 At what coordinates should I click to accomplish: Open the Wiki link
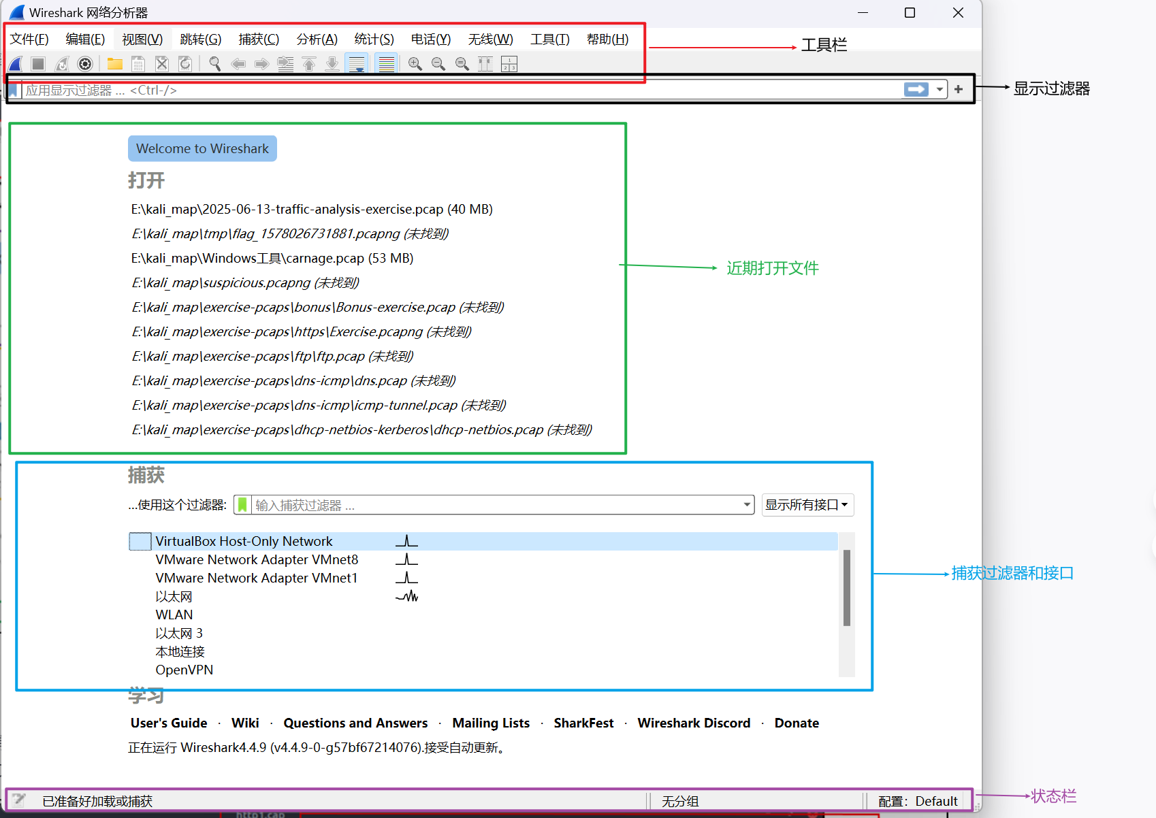tap(245, 723)
